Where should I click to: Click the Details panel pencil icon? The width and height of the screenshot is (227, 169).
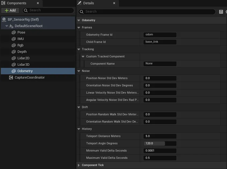pos(79,3)
